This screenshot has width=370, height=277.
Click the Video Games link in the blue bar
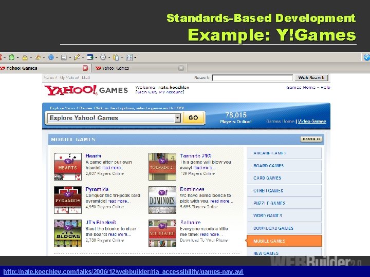click(312, 121)
